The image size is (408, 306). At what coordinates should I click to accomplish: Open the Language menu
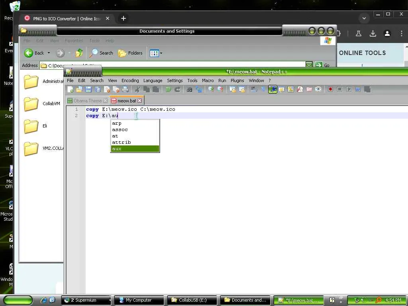[153, 80]
